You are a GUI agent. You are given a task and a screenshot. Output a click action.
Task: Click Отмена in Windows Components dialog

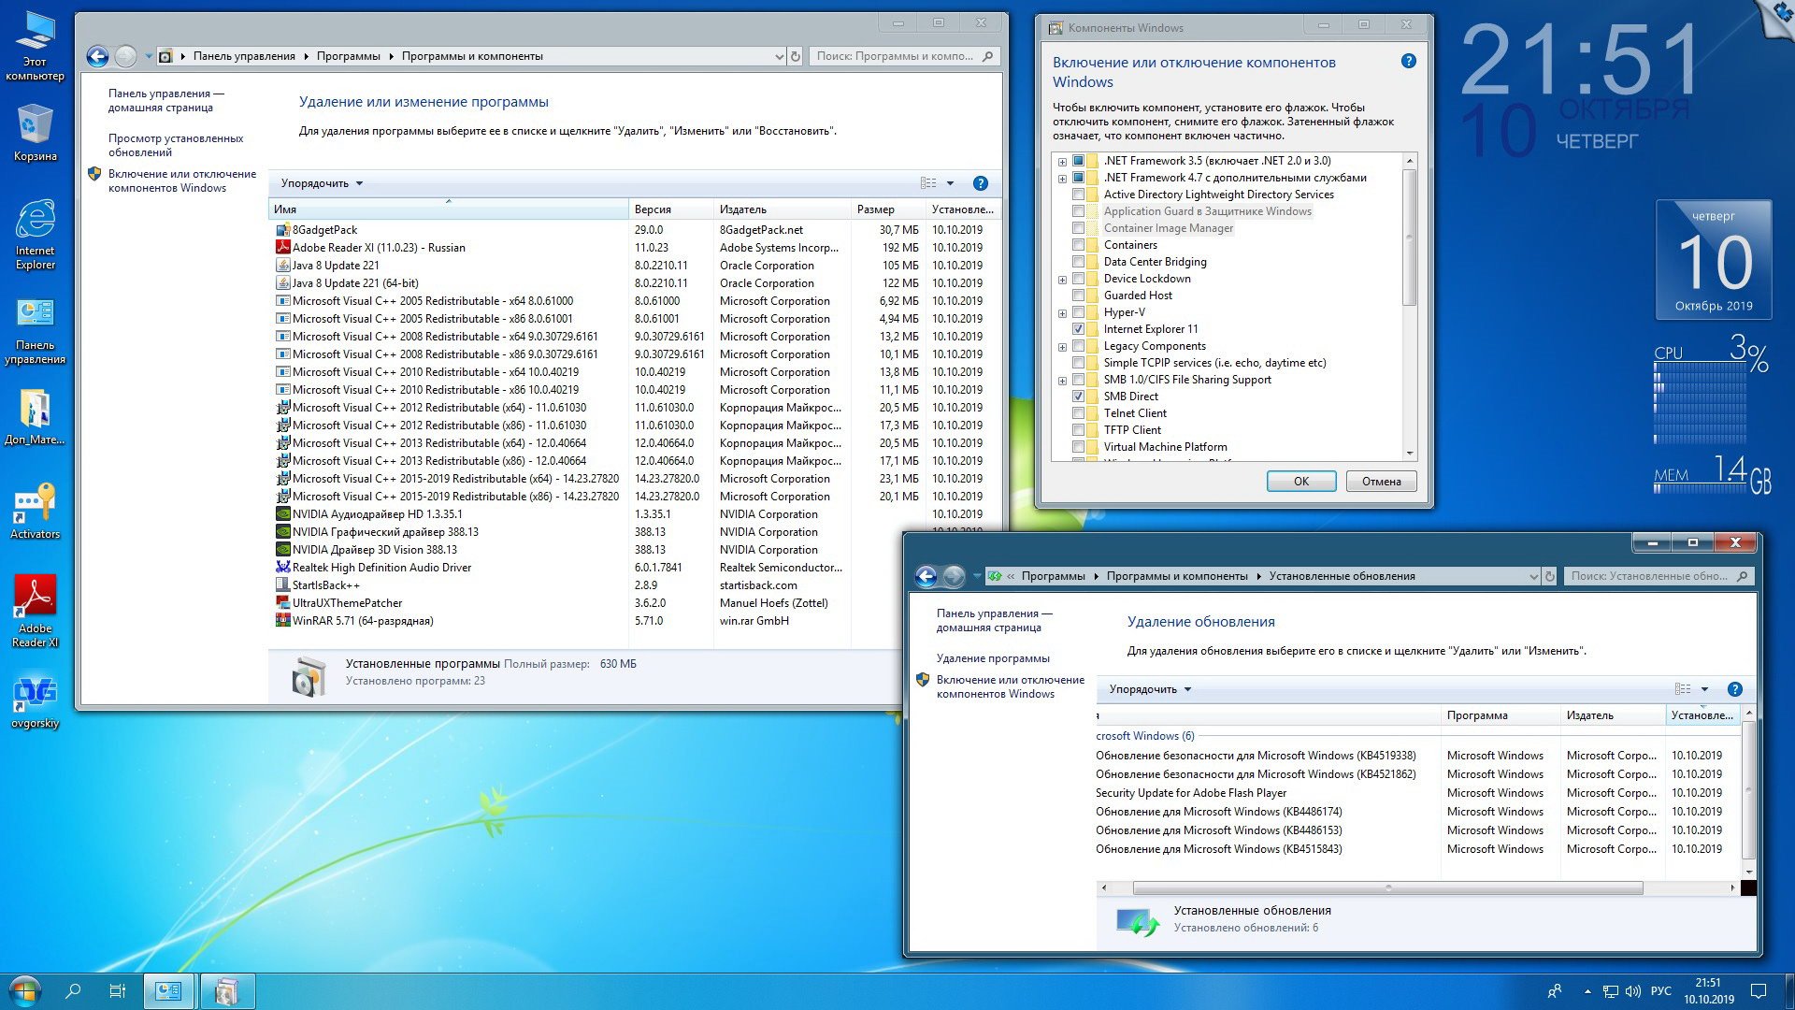[x=1381, y=482]
